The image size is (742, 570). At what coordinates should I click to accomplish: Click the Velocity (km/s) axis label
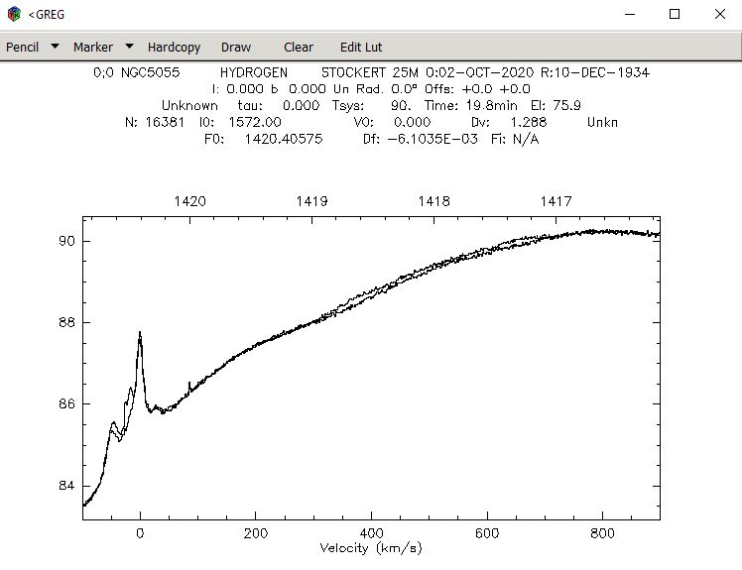pyautogui.click(x=371, y=548)
